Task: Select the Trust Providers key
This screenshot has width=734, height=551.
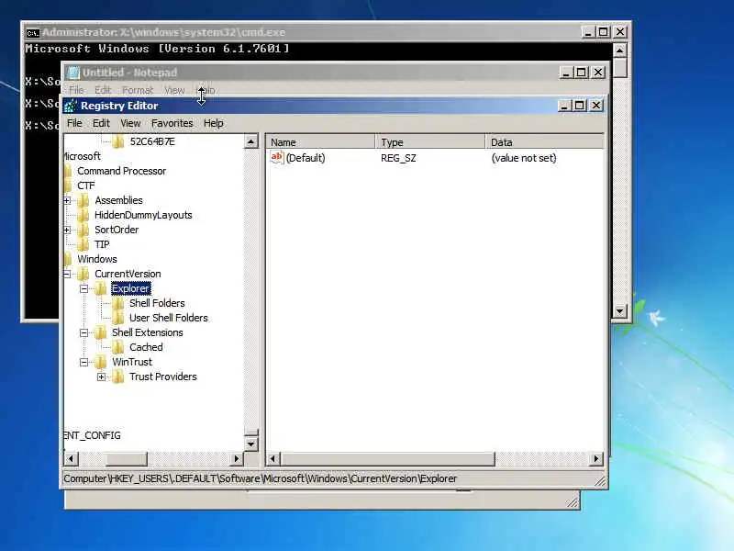Action: tap(163, 377)
